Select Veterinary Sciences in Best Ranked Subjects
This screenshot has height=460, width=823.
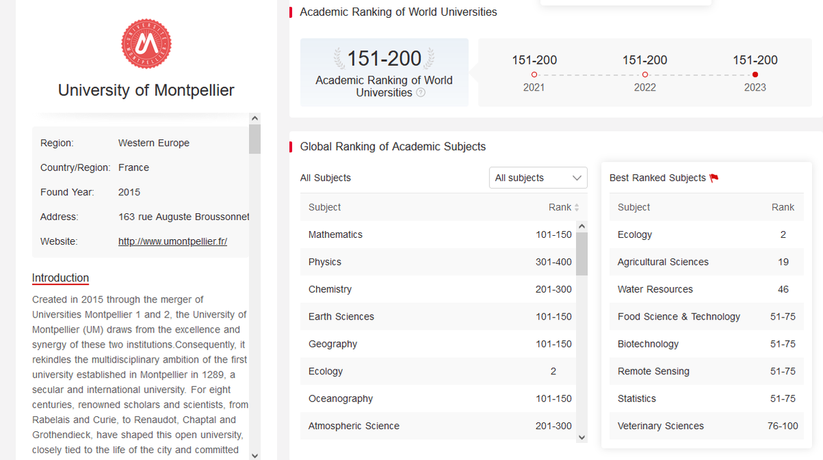click(x=706, y=426)
